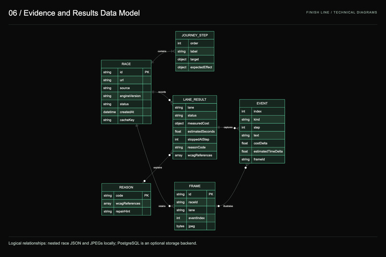386x257 pixels.
Task: Click the 'retains' relationship label
Action: click(162, 206)
